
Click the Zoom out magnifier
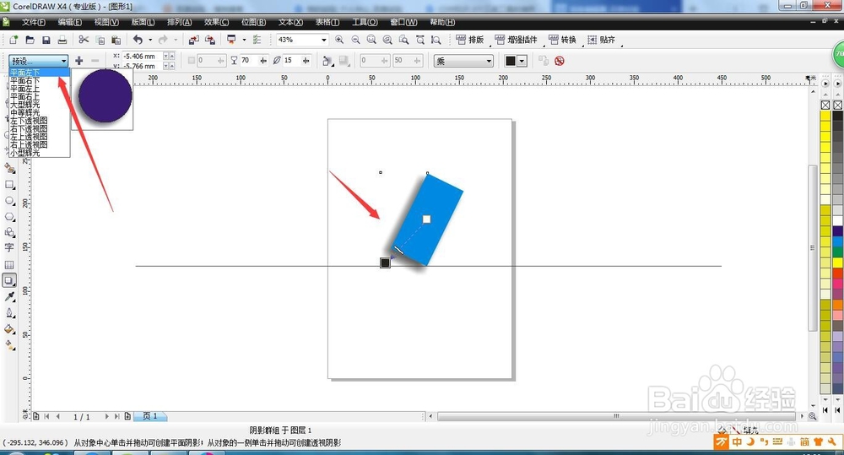coord(356,40)
